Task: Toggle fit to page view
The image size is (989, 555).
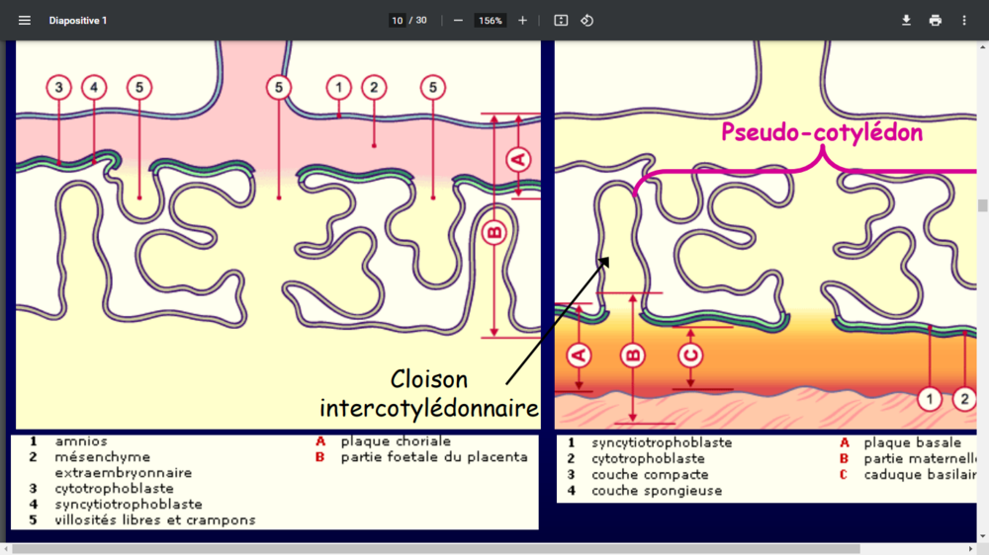Action: point(561,20)
